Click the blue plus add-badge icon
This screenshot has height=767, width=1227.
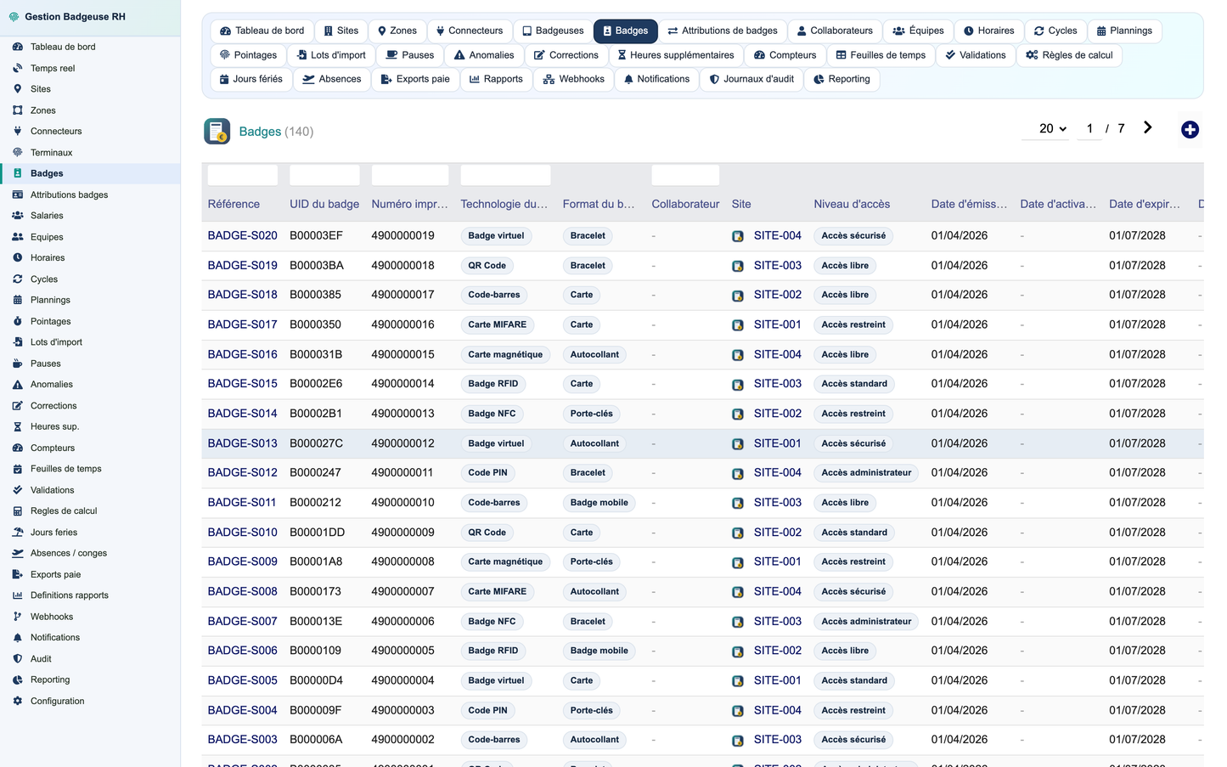(x=1190, y=129)
